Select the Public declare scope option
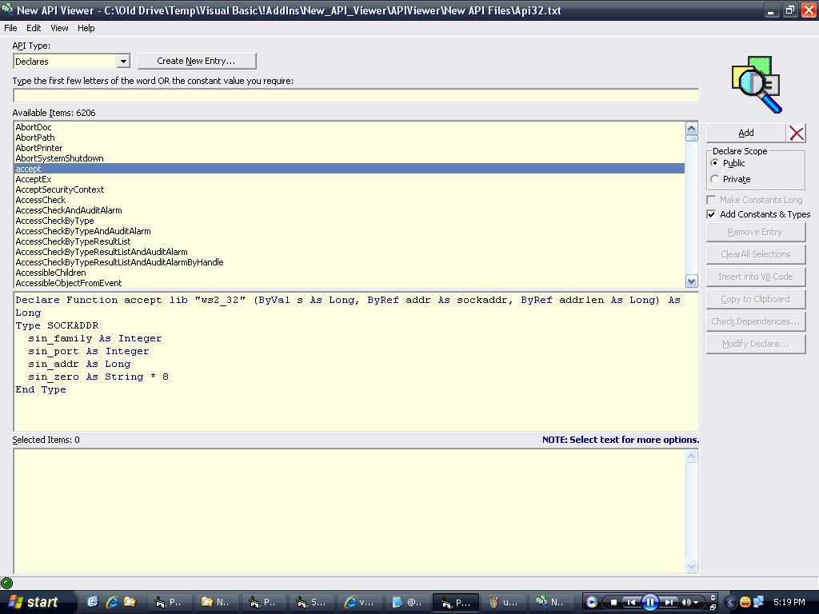Viewport: 819px width, 614px height. pyautogui.click(x=715, y=163)
